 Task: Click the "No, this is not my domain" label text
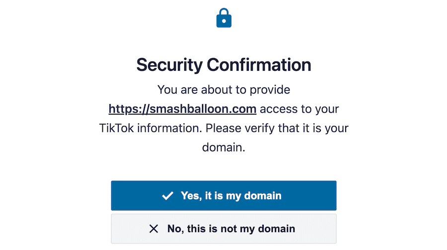(x=231, y=229)
